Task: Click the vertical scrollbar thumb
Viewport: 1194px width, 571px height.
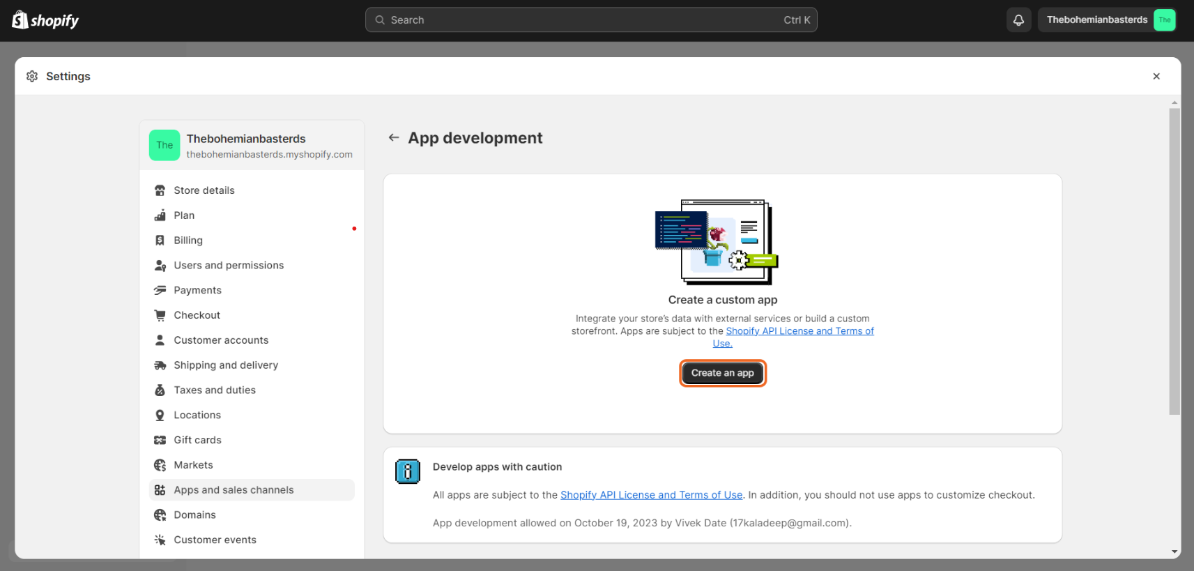Action: (1174, 261)
